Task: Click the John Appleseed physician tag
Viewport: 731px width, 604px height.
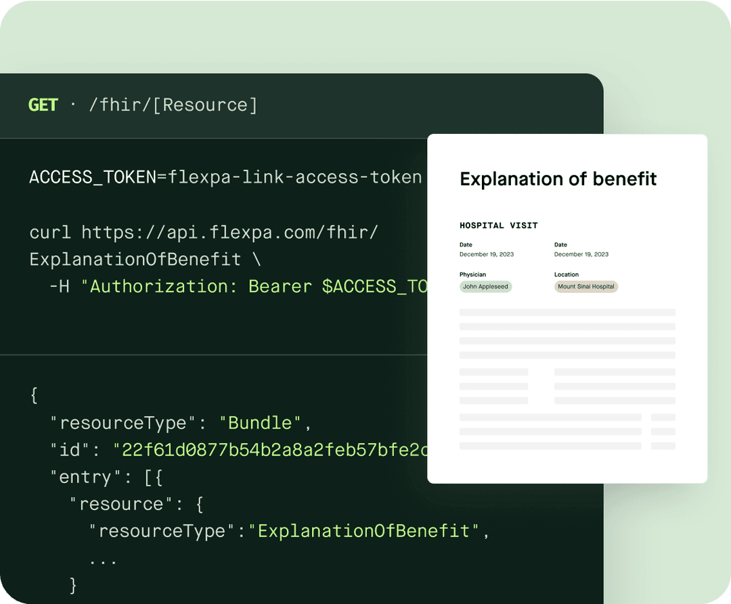Action: tap(485, 287)
